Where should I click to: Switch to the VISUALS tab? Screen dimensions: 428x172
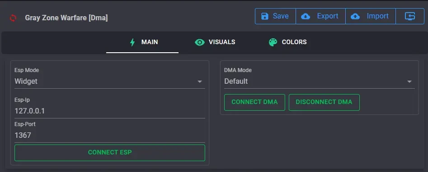[x=215, y=42]
